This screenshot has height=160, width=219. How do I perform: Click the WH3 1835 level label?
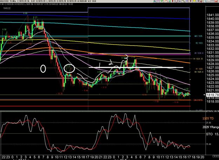(198, 36)
